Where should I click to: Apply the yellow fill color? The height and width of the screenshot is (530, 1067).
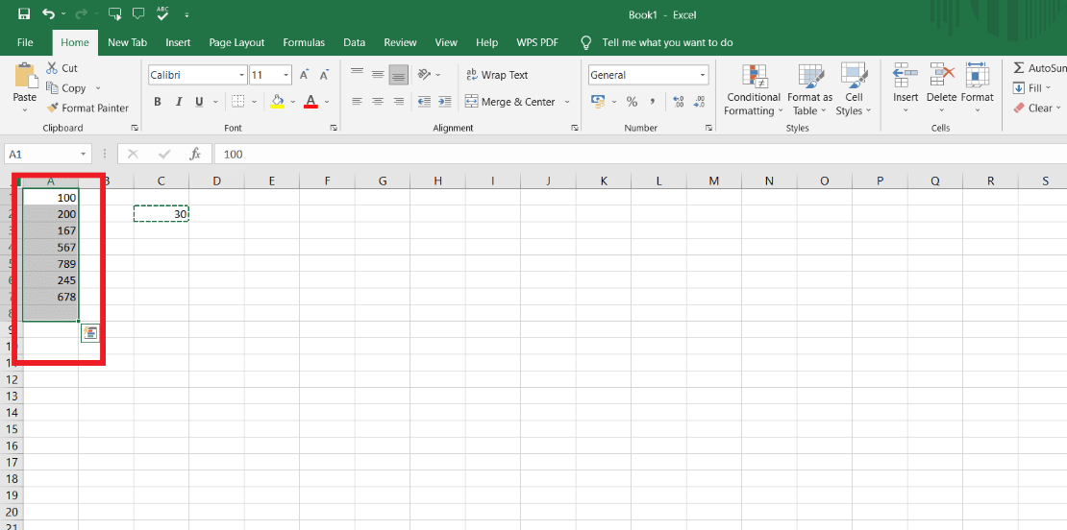(278, 102)
